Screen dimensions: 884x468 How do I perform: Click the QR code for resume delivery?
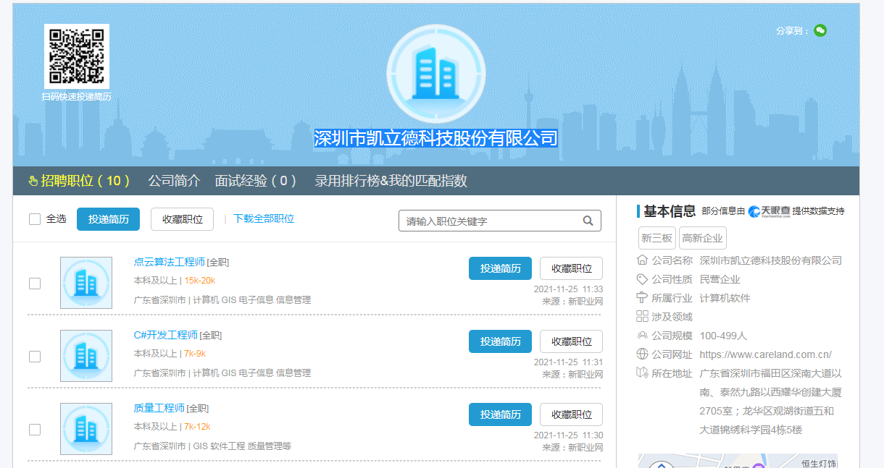click(77, 56)
